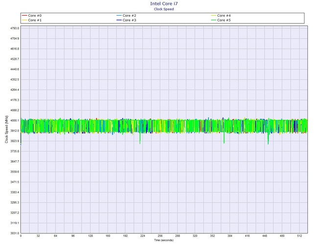
Task: Click the Core #1 legend entry
Action: (x=32, y=20)
